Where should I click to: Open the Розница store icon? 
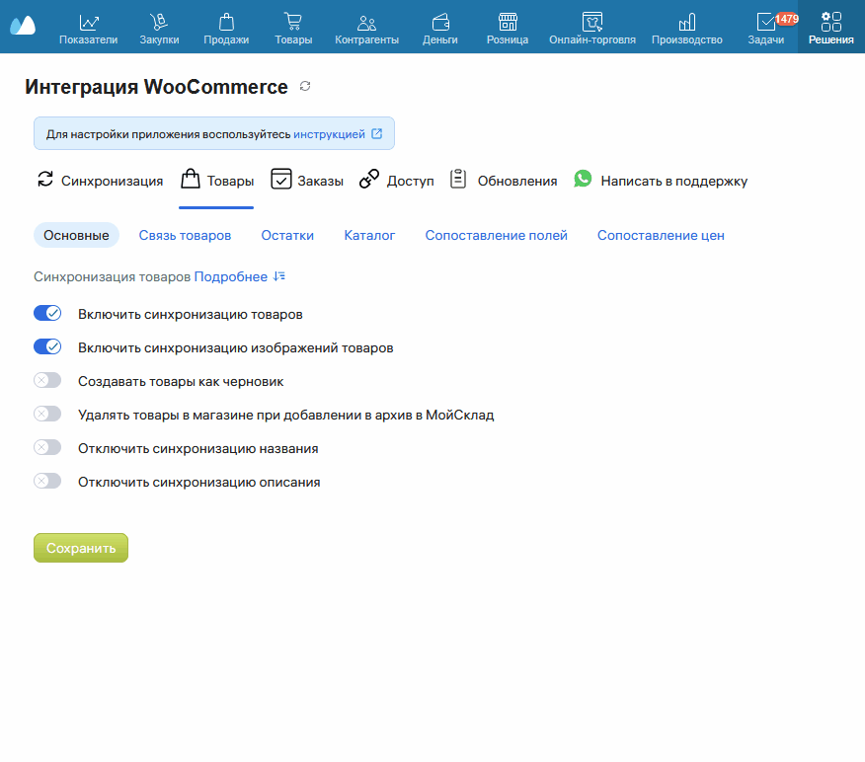pos(508,22)
